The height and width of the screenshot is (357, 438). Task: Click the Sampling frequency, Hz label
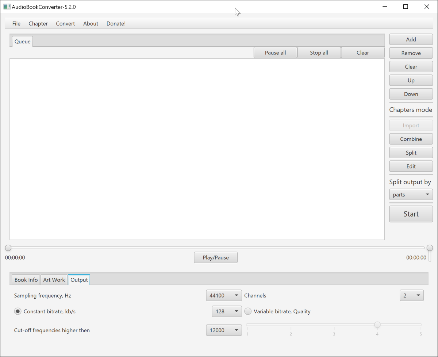coord(43,296)
